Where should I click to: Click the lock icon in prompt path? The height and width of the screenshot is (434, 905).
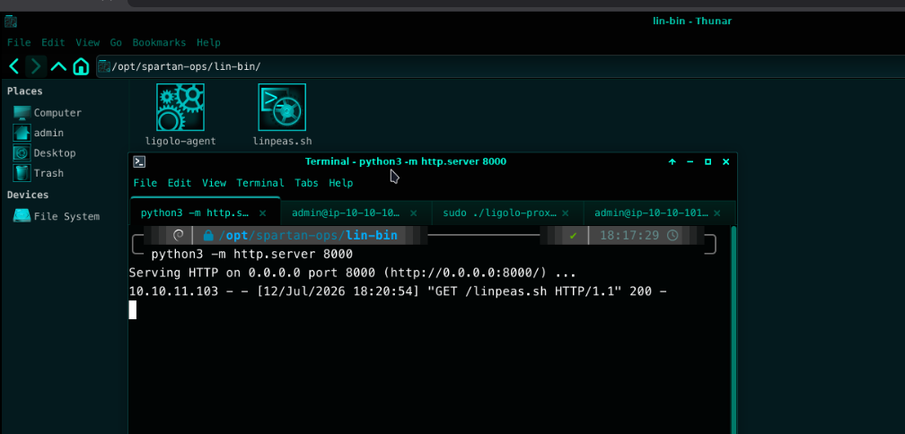(x=208, y=236)
